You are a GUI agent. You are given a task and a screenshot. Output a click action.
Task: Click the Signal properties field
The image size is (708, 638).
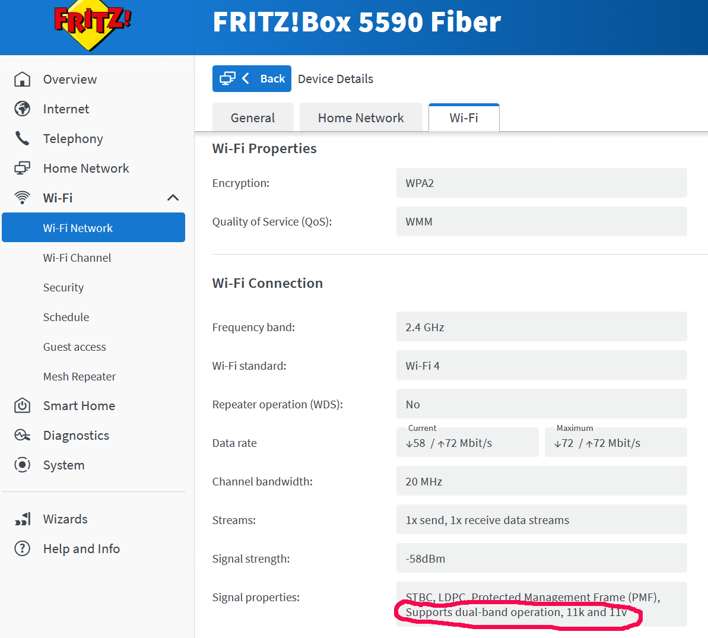(542, 604)
